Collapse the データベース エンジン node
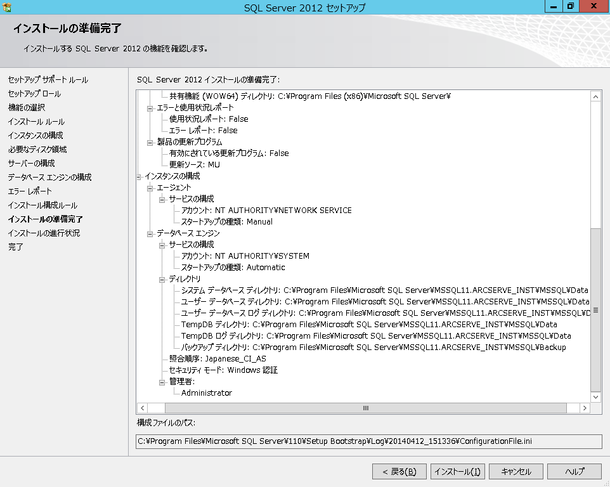This screenshot has width=610, height=487. (x=150, y=234)
